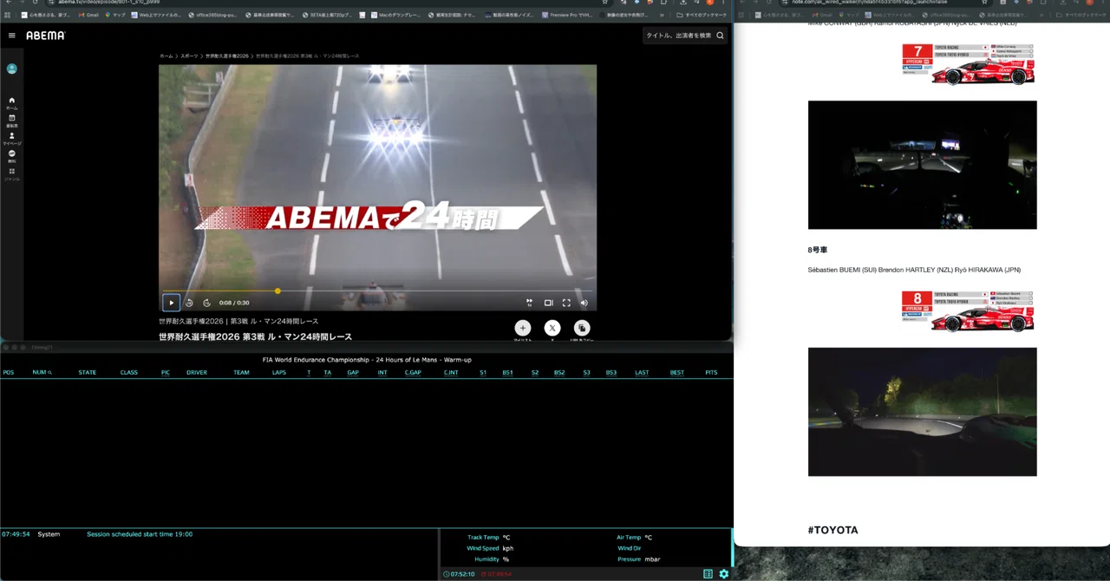Enter fullscreen on the ABEMA video

pos(566,303)
